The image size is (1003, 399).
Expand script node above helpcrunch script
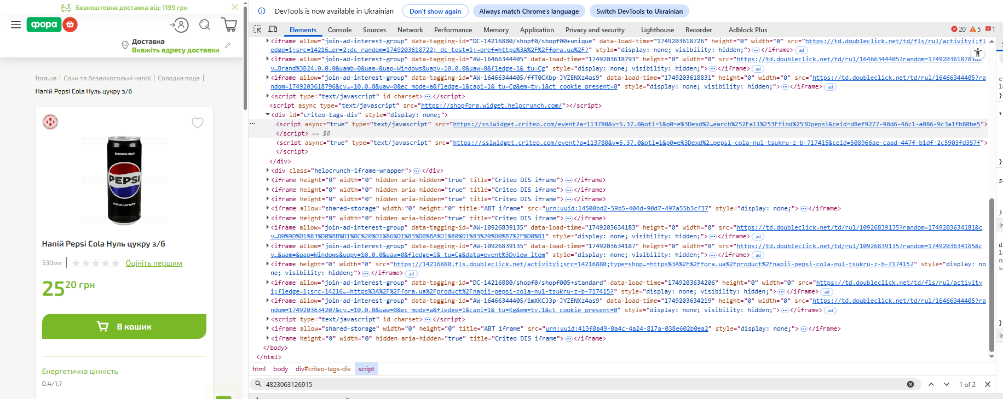[268, 96]
